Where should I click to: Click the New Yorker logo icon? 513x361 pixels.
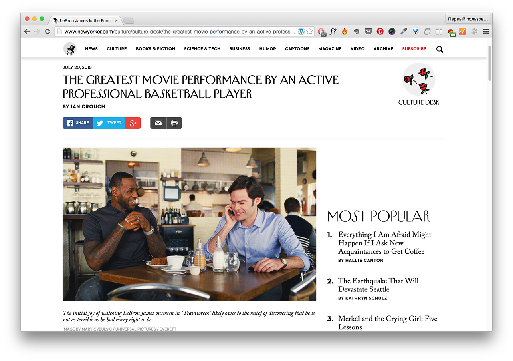point(70,49)
